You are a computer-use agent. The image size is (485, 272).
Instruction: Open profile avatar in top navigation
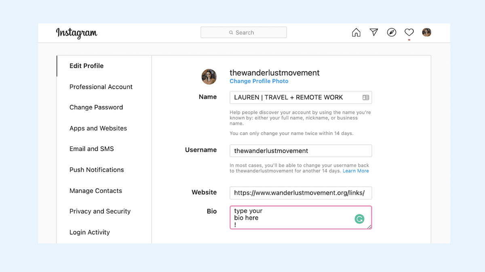(x=427, y=32)
